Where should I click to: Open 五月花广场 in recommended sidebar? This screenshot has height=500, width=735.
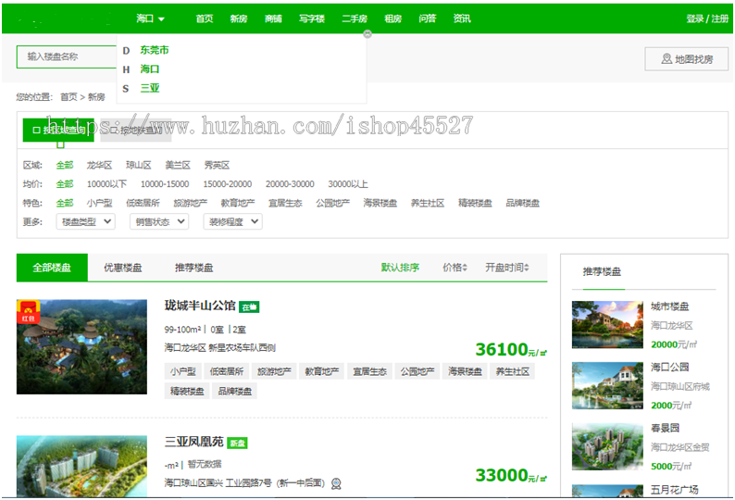tap(675, 490)
